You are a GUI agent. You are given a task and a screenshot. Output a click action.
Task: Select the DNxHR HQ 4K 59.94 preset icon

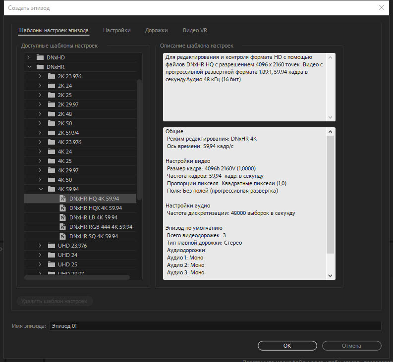tap(62, 199)
